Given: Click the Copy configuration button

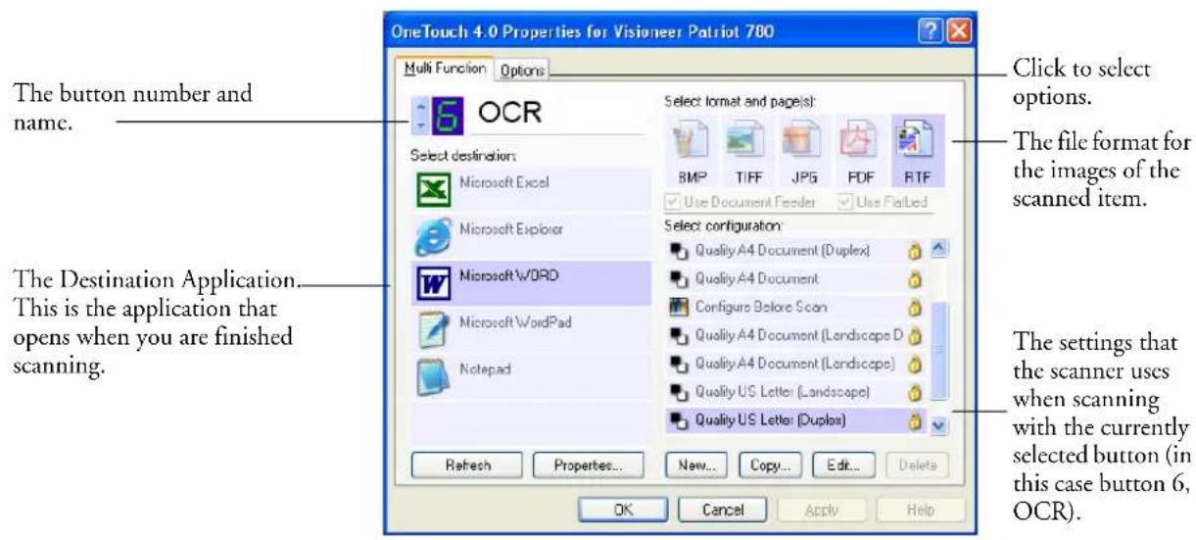Looking at the screenshot, I should 771,465.
